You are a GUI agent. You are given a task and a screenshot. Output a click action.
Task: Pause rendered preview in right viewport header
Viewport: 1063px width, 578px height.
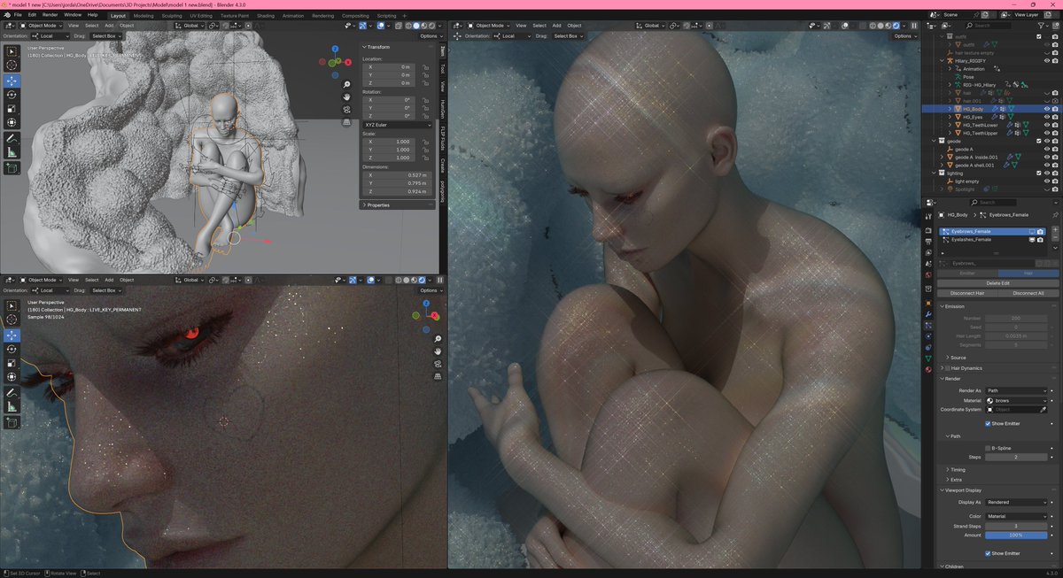(x=914, y=26)
